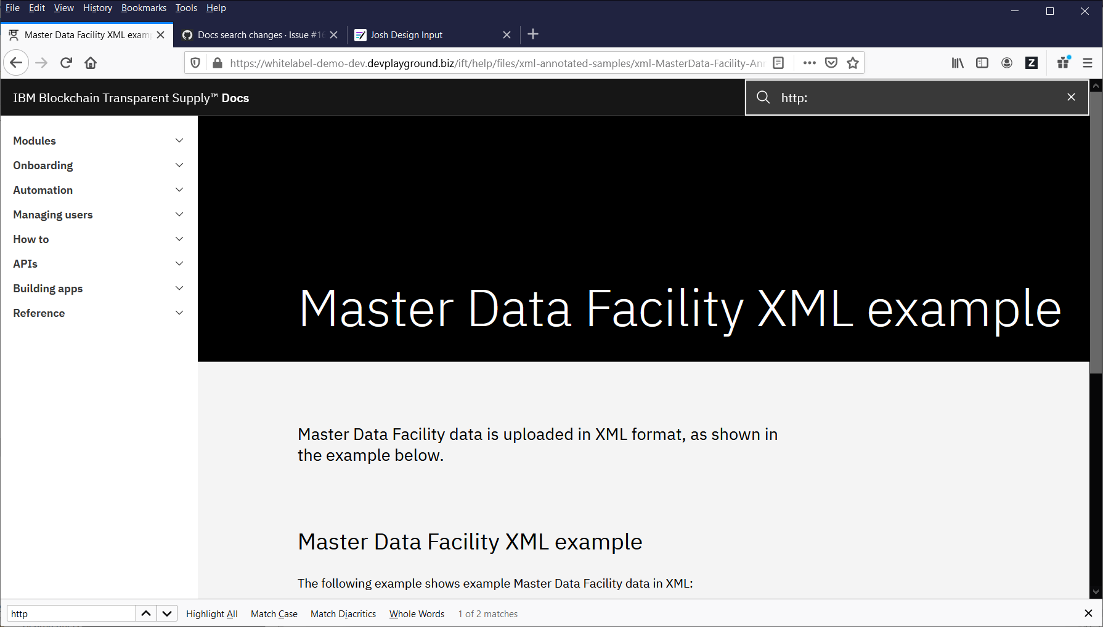This screenshot has width=1103, height=627.
Task: Expand the Modules section
Action: pyautogui.click(x=99, y=141)
